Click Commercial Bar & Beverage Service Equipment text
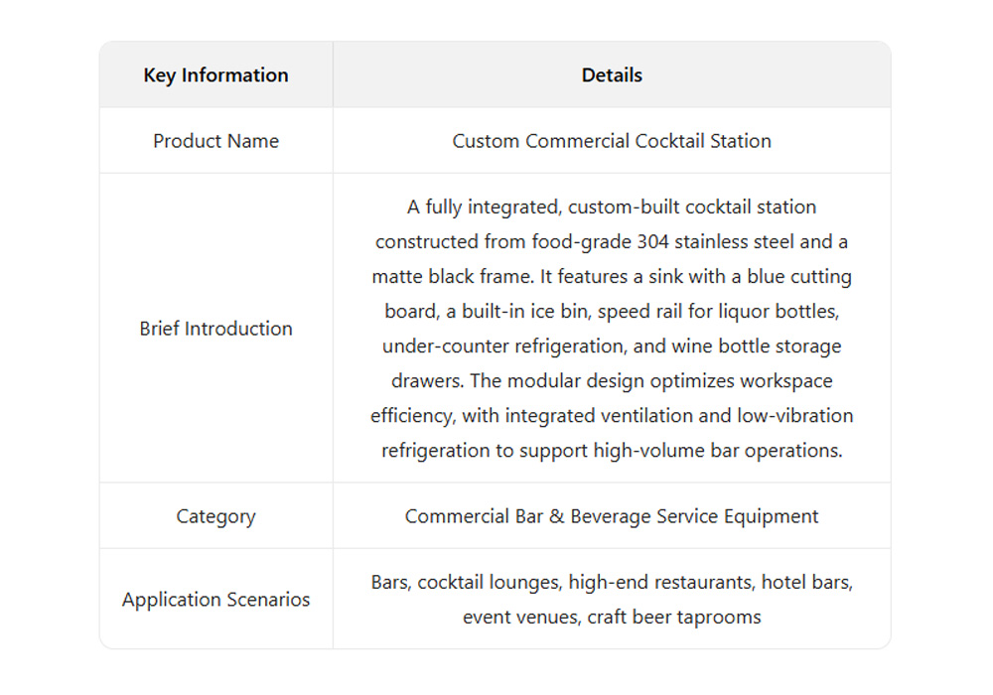 612,516
